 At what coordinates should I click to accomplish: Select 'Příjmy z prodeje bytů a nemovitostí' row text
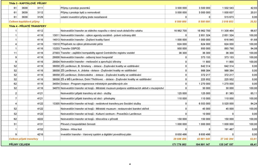(x=80, y=12)
